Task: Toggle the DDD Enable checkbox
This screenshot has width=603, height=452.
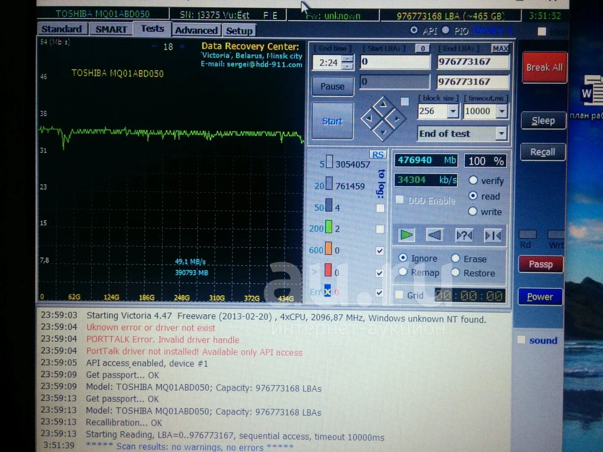Action: point(400,200)
